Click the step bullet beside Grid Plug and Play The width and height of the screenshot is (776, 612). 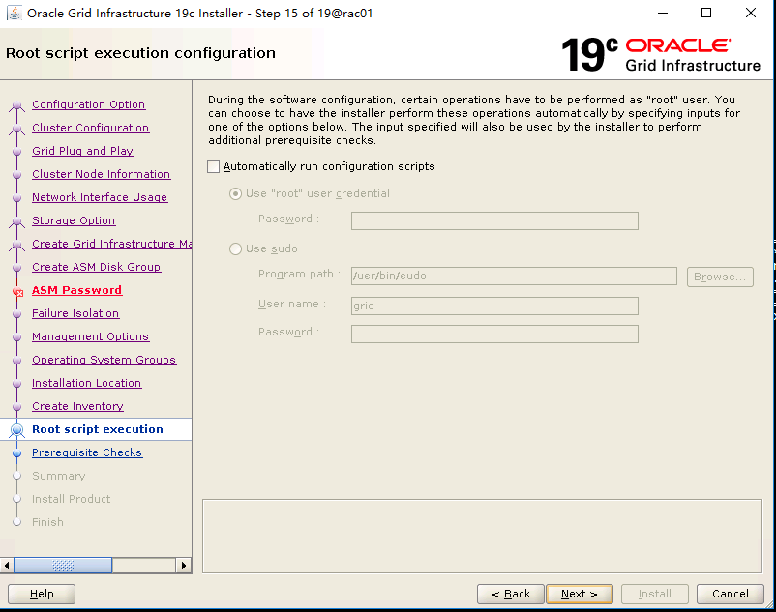[16, 151]
